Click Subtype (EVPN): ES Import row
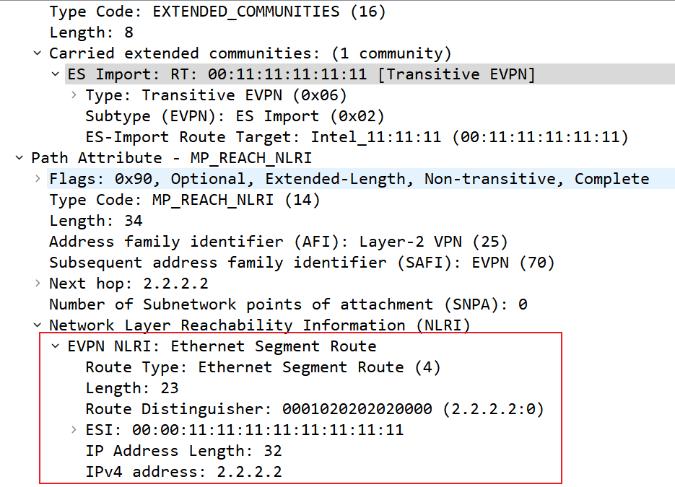 click(235, 116)
